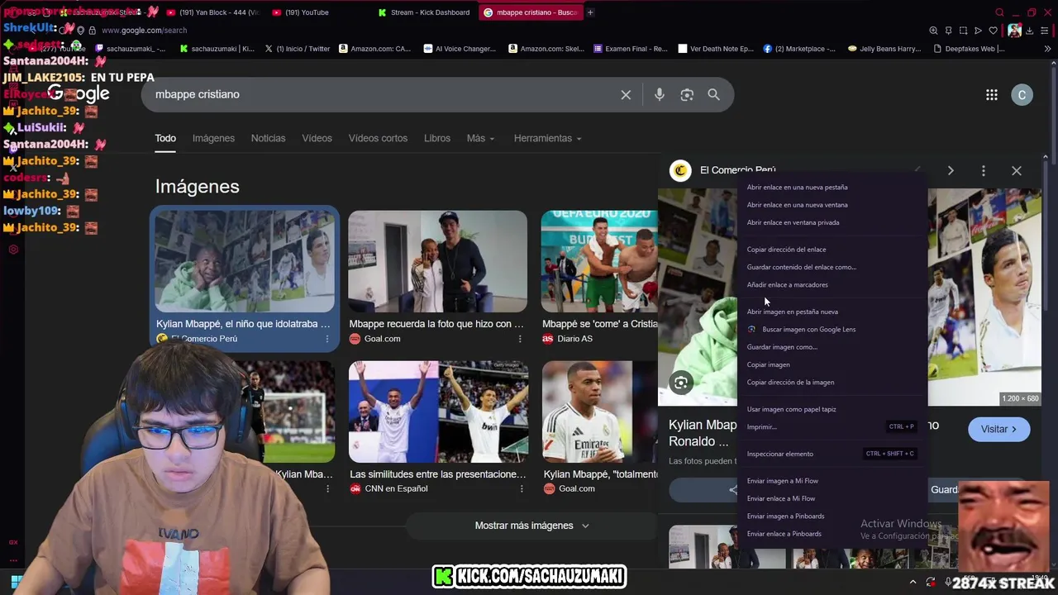Open a new browser tab with the plus
Viewport: 1058px width, 595px height.
coord(590,12)
